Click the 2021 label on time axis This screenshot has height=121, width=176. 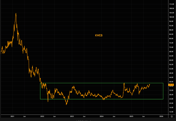click(x=12, y=116)
